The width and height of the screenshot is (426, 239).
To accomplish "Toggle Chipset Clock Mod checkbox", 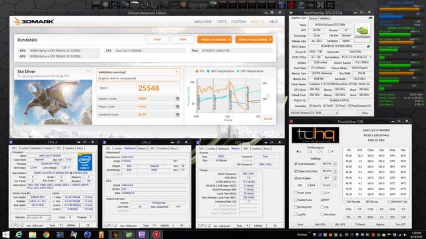I will [x=296, y=171].
